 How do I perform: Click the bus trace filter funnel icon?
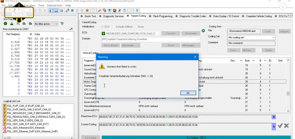click(62, 24)
